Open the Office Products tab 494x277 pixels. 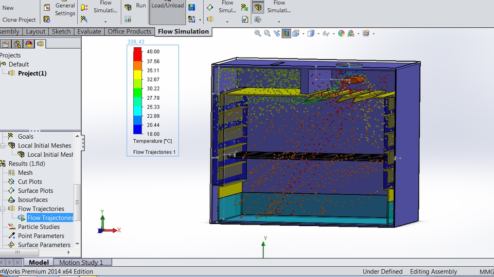point(130,31)
